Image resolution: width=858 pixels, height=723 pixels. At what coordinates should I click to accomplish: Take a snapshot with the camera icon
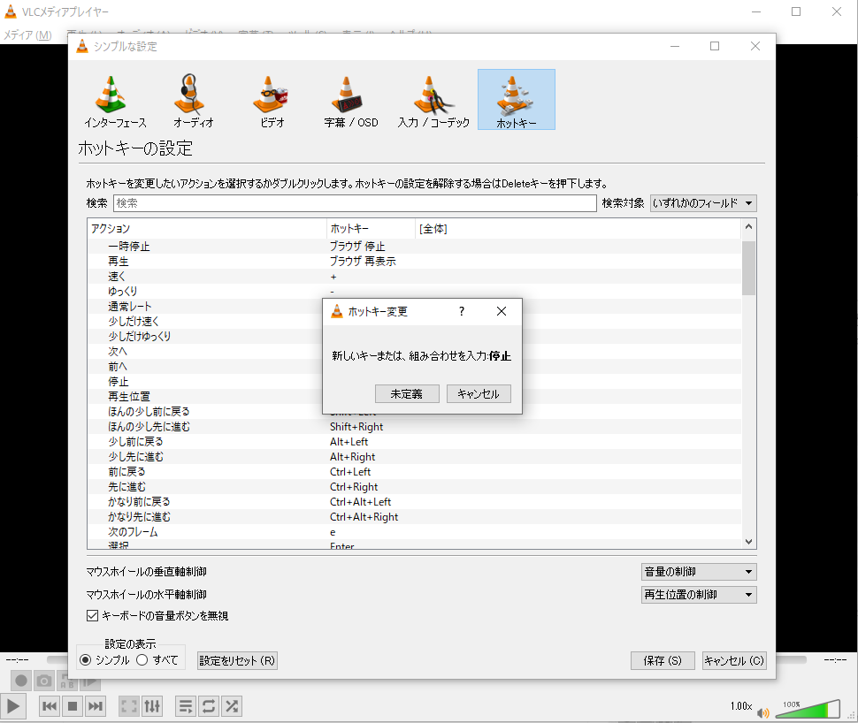pos(43,681)
